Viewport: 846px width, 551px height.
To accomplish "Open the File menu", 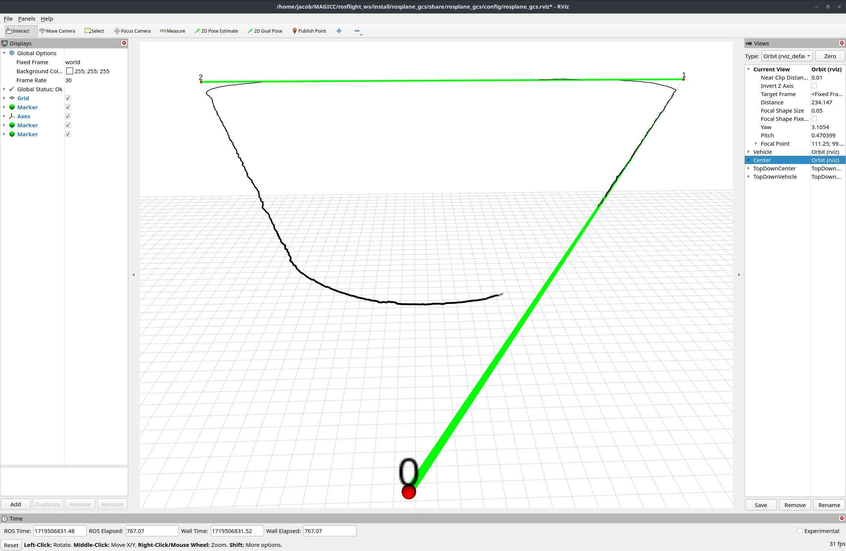I will [x=8, y=19].
